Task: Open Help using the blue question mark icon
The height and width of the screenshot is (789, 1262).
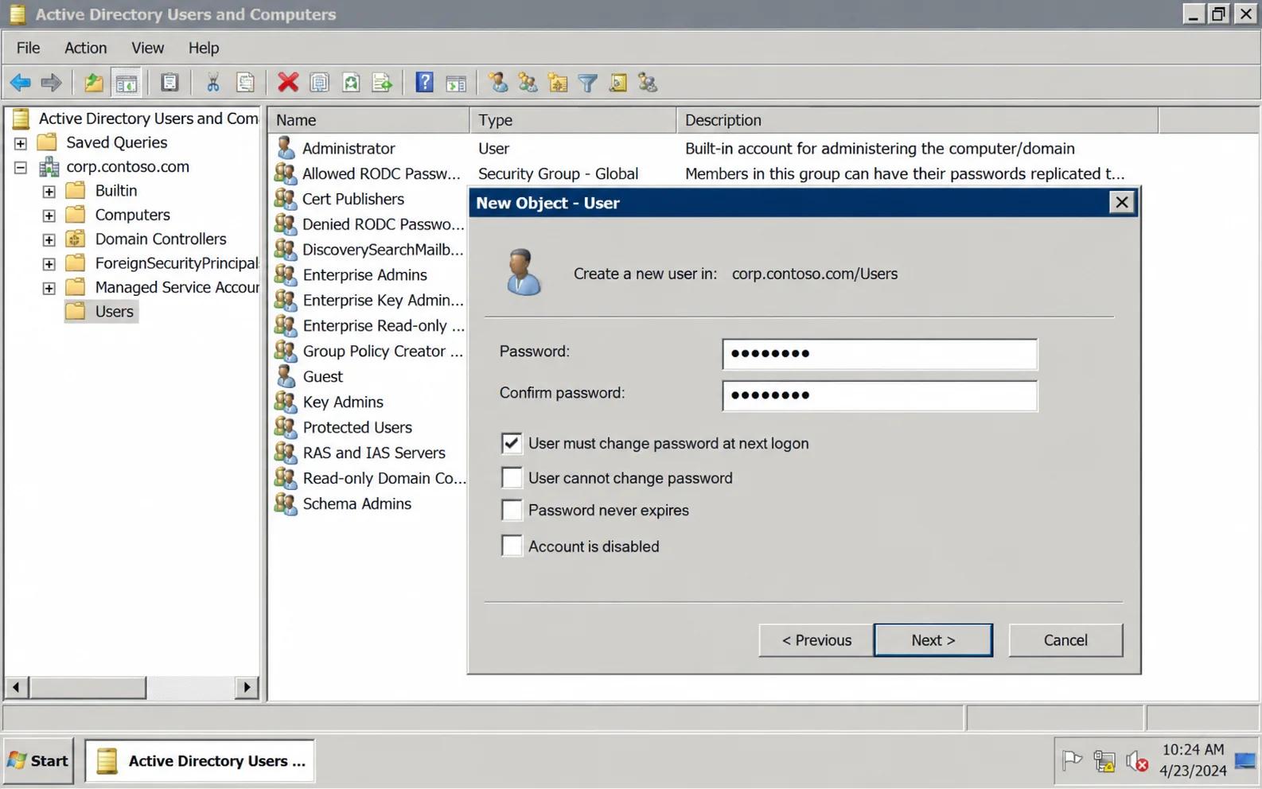Action: coord(424,83)
